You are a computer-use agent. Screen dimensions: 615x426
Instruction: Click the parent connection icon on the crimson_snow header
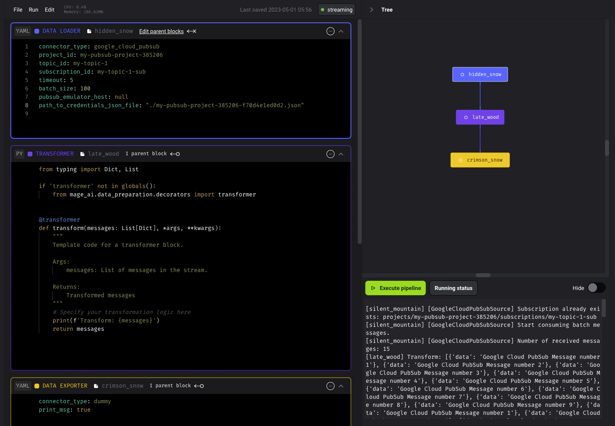(x=199, y=386)
